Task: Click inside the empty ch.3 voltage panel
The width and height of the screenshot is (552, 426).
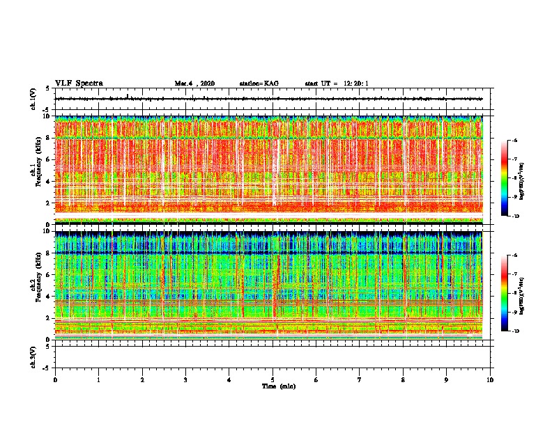Action: click(x=274, y=357)
